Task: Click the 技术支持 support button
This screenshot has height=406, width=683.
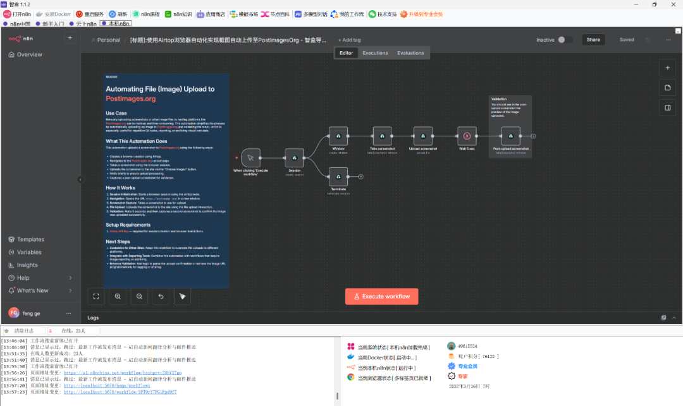Action: 383,14
